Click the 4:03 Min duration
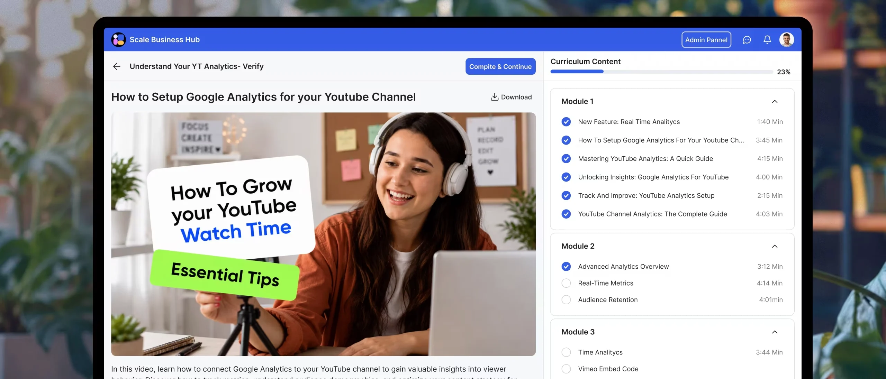 pos(769,214)
